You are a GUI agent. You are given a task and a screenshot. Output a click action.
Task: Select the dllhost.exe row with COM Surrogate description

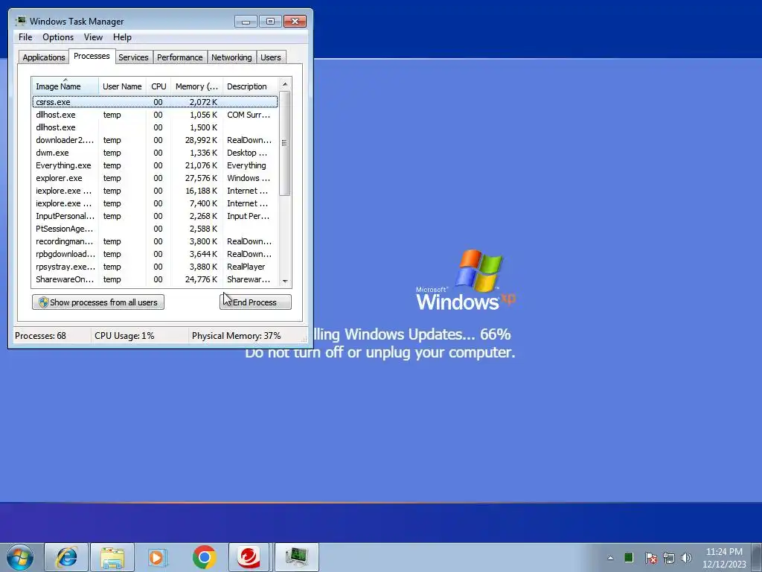(x=155, y=115)
